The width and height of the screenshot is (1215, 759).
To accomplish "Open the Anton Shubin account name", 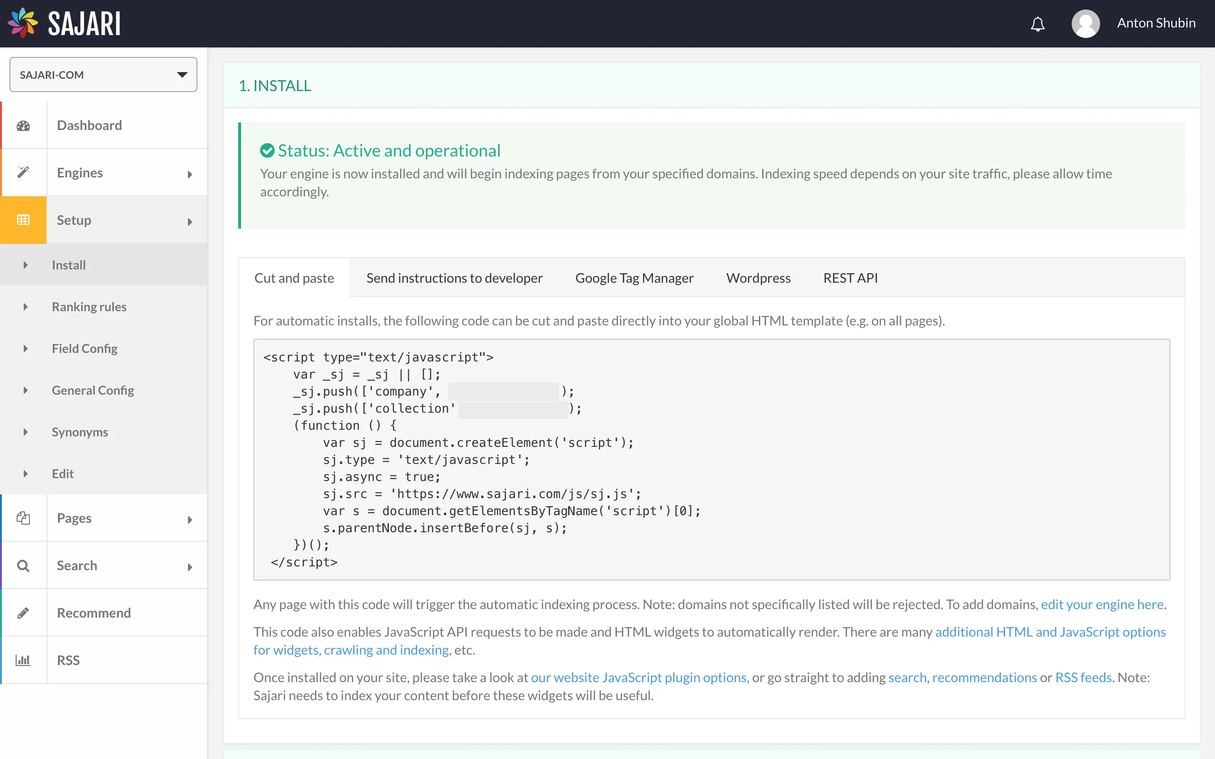I will (1156, 23).
